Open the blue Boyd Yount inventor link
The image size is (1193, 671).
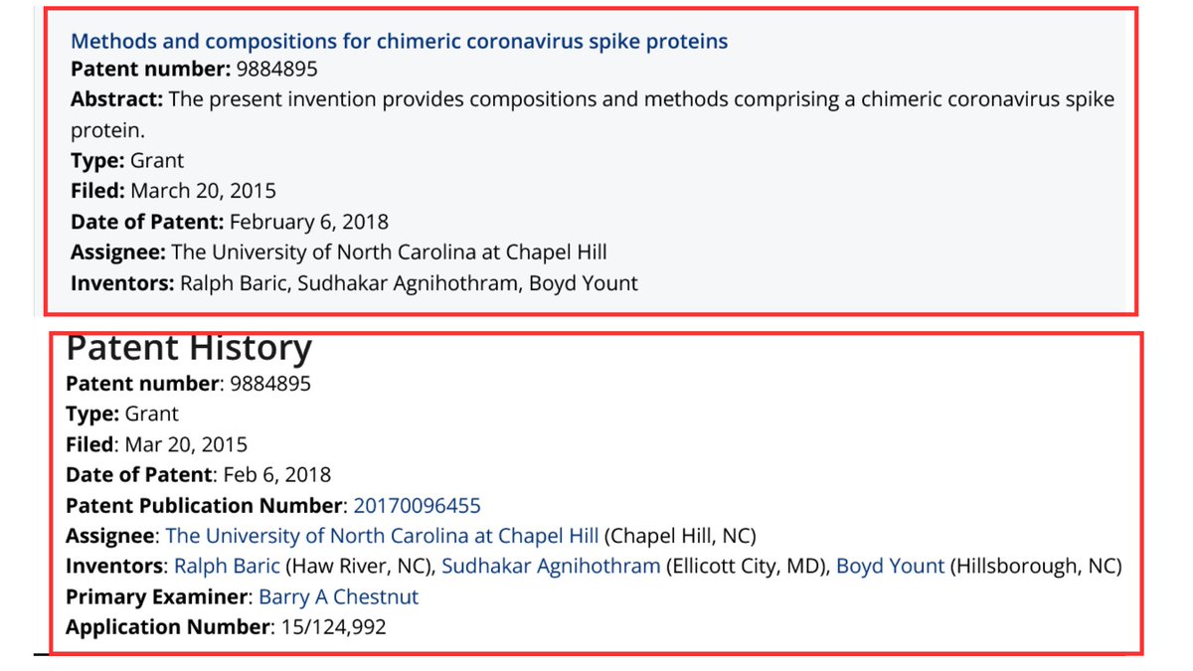pos(889,567)
